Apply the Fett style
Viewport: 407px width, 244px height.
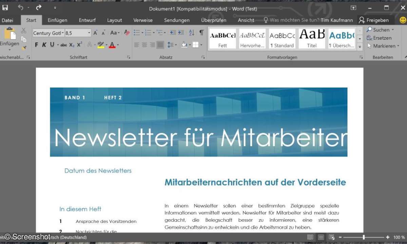click(x=222, y=39)
